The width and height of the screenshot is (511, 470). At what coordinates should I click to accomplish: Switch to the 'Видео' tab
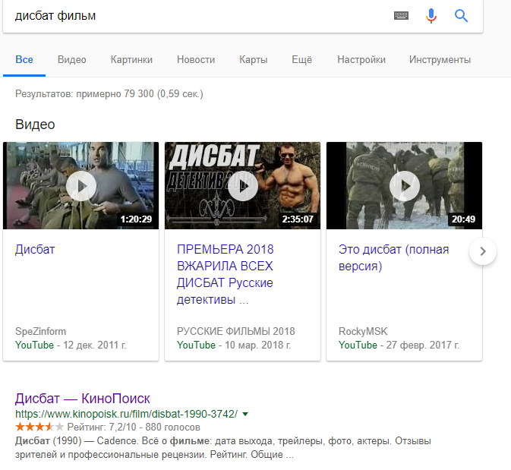pos(71,60)
